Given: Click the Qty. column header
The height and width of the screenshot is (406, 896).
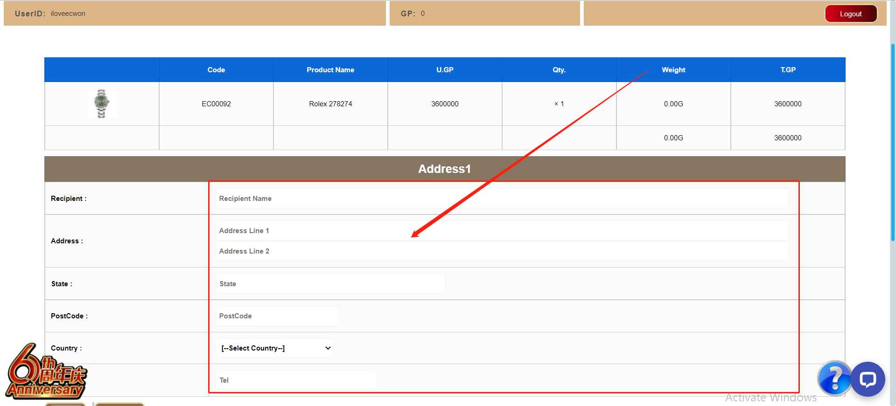Looking at the screenshot, I should pos(559,70).
